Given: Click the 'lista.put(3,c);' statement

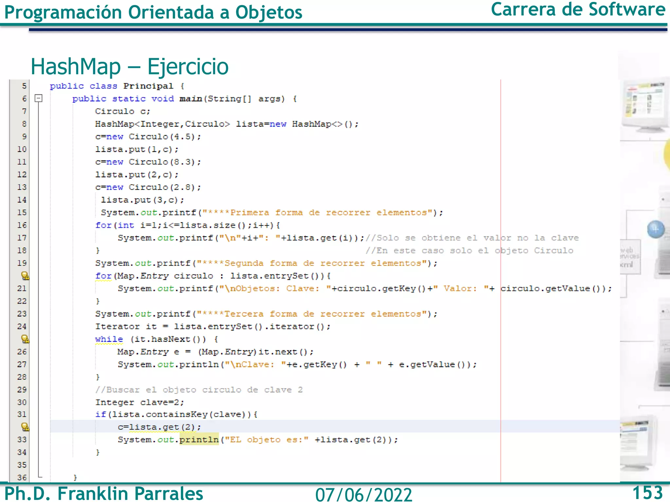Looking at the screenshot, I should tap(142, 200).
